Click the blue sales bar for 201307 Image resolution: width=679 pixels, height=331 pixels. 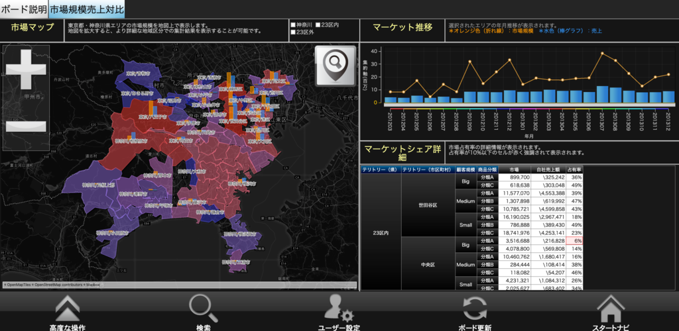click(x=602, y=94)
